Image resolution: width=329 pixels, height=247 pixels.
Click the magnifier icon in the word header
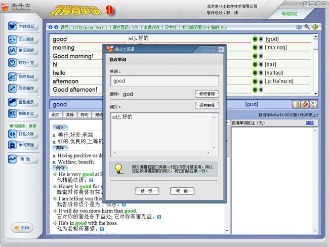pos(313,104)
